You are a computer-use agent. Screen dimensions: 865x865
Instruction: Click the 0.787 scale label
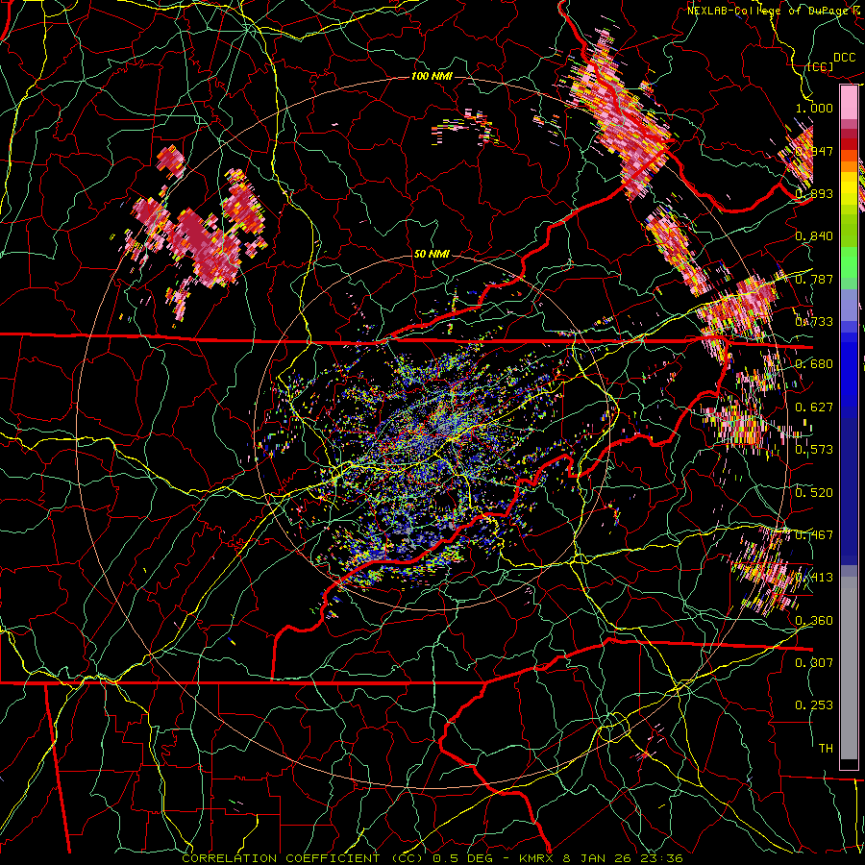(814, 279)
